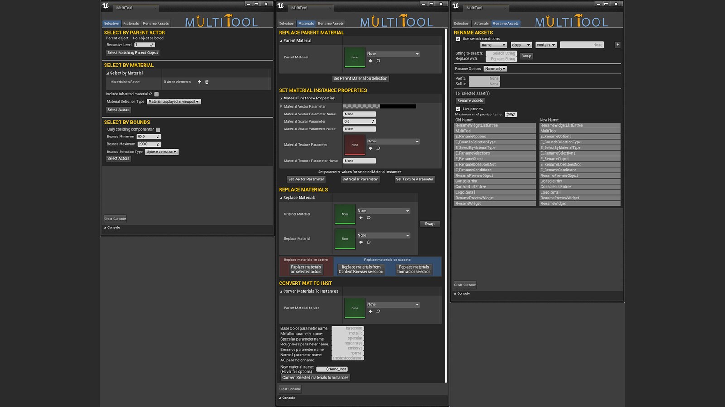
Task: Open the 'name' search condition dropdown
Action: (x=493, y=45)
